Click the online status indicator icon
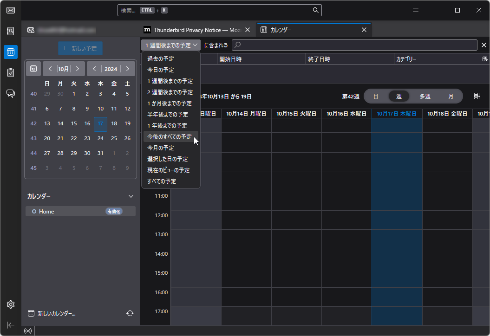This screenshot has height=336, width=490. pos(28,331)
